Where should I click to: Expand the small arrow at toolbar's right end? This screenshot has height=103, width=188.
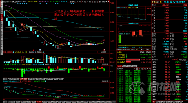[x=108, y=2]
